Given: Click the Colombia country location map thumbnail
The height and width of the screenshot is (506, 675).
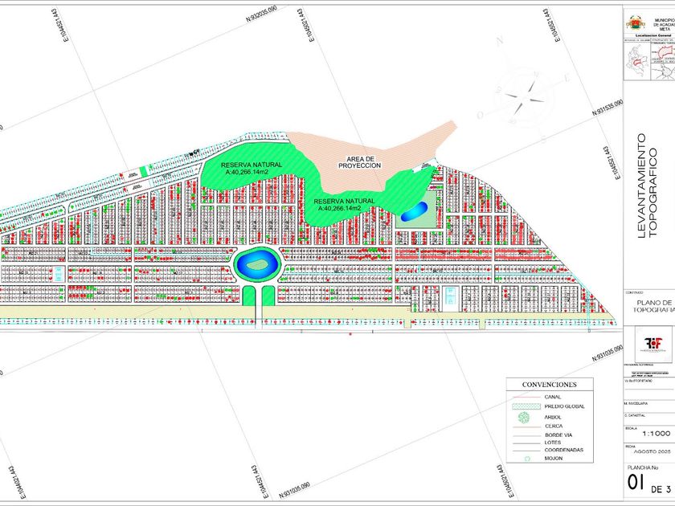Looking at the screenshot, I should (636, 63).
